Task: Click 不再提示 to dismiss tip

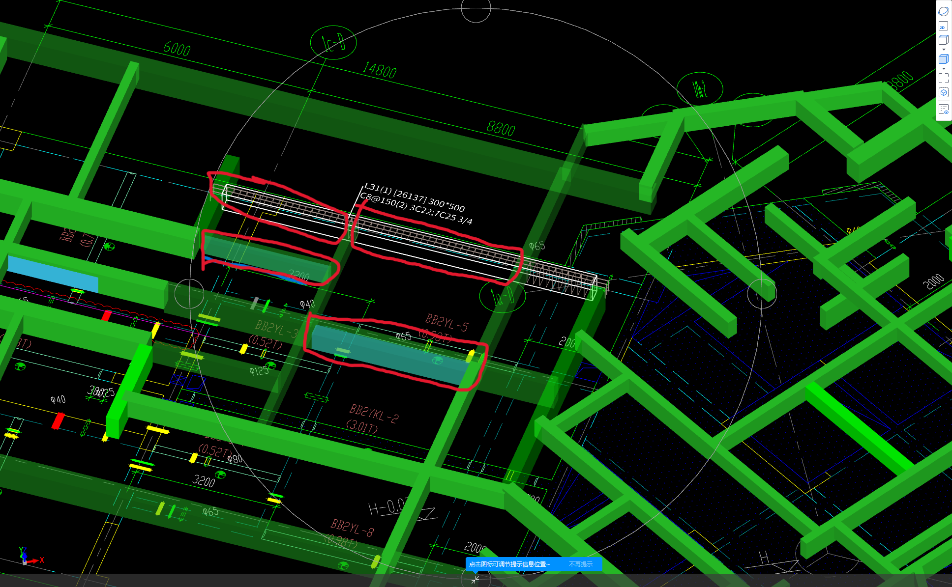Action: [581, 564]
